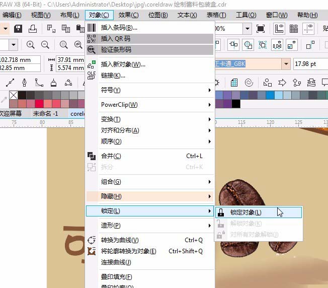This screenshot has height=288, width=328.
Task: Pick the bright red color swatch
Action: click(39, 104)
